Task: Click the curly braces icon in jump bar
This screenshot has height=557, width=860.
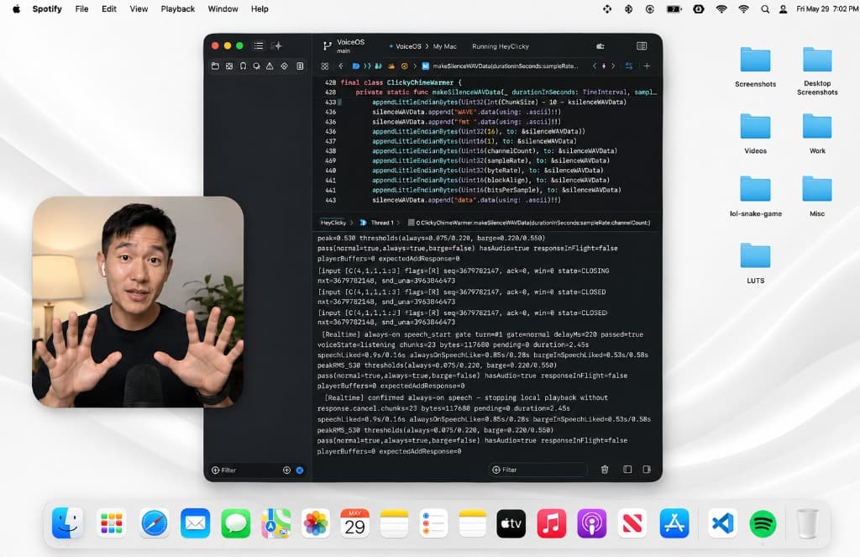Action: point(367,66)
